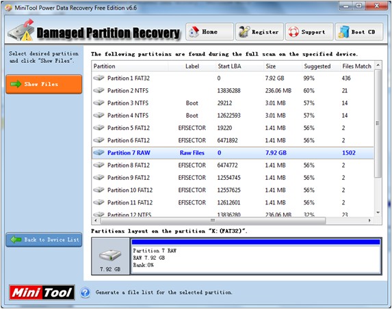Screen dimensions: 392x309
Task: Click the 99% suggested value
Action: [x=309, y=78]
